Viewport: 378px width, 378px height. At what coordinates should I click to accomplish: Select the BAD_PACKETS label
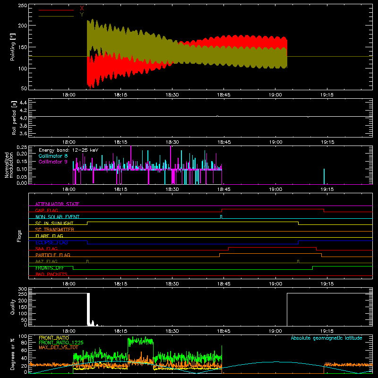coord(52,274)
